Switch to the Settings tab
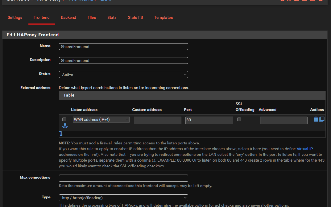The height and width of the screenshot is (207, 331). click(15, 17)
